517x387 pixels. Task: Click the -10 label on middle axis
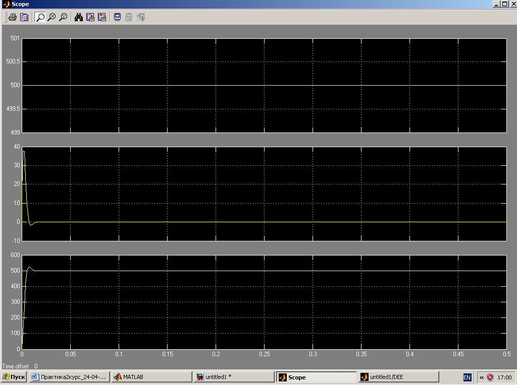click(x=16, y=241)
